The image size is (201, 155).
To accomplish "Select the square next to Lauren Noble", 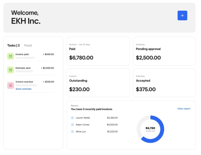I will pyautogui.click(x=72, y=118).
